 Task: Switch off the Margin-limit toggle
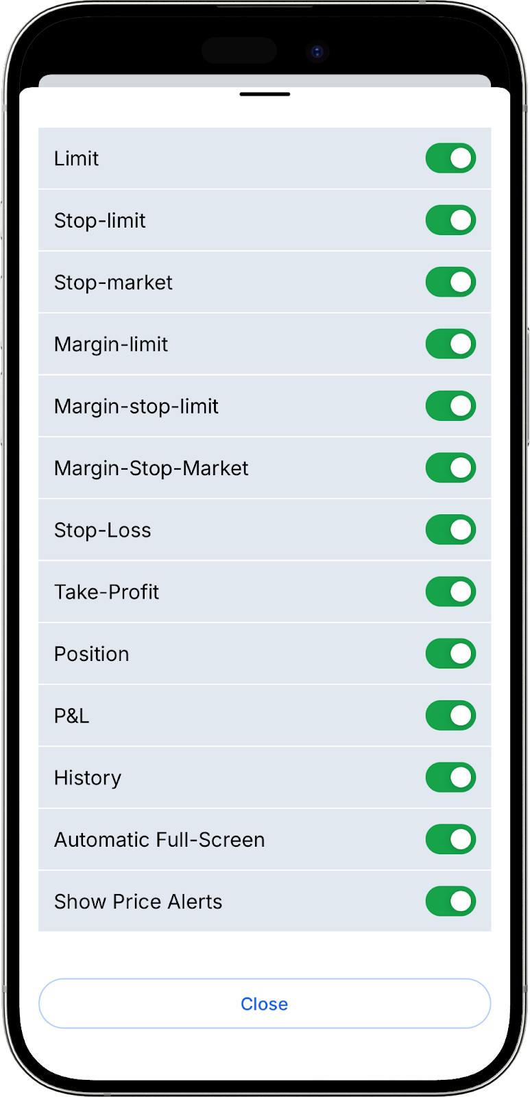450,344
